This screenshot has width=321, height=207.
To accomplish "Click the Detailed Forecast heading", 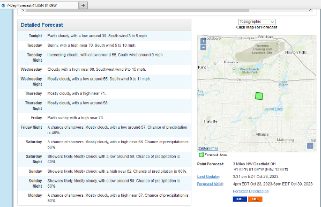I will pos(42,25).
